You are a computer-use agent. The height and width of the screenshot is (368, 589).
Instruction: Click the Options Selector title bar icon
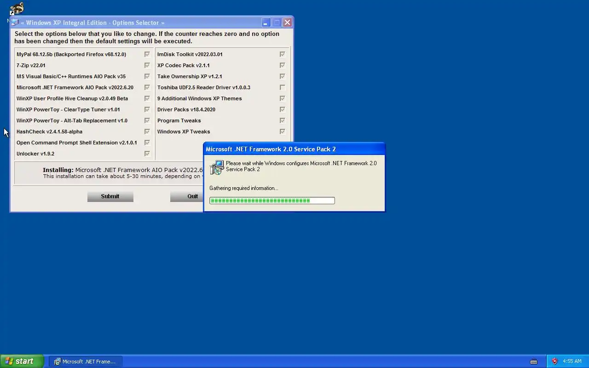coord(15,23)
